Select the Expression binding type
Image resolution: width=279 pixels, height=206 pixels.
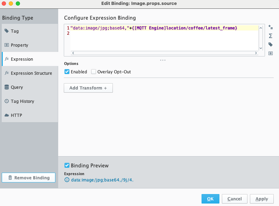[30, 59]
